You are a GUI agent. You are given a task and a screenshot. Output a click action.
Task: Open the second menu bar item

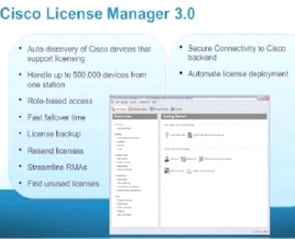pos(118,102)
